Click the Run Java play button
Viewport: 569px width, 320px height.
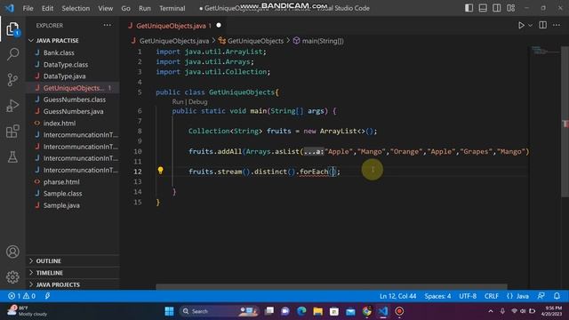[521, 26]
